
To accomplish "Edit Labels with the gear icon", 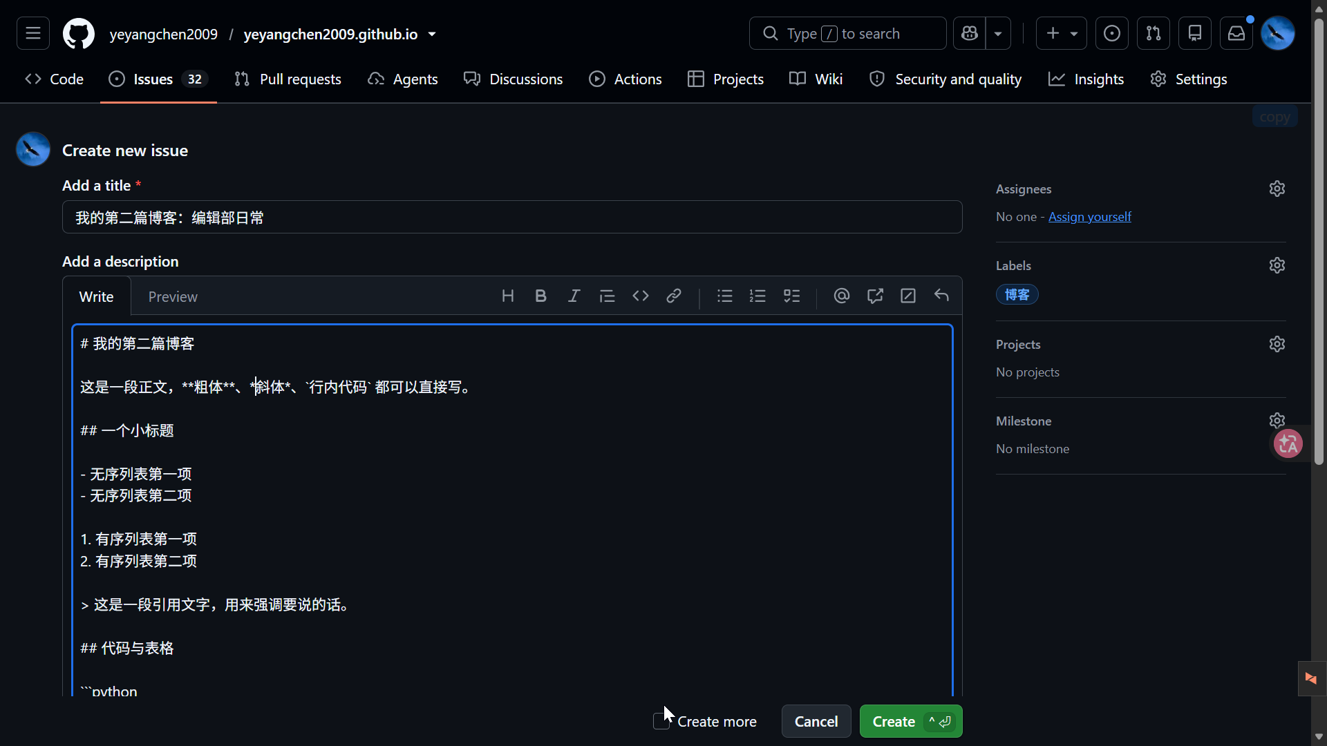I will tap(1277, 265).
